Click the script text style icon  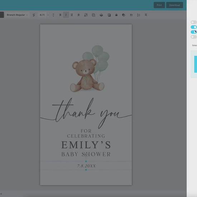(34, 15)
